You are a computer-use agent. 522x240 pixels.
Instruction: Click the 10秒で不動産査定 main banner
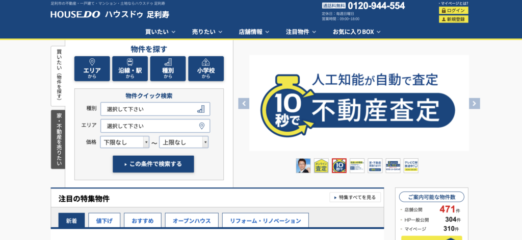[359, 103]
